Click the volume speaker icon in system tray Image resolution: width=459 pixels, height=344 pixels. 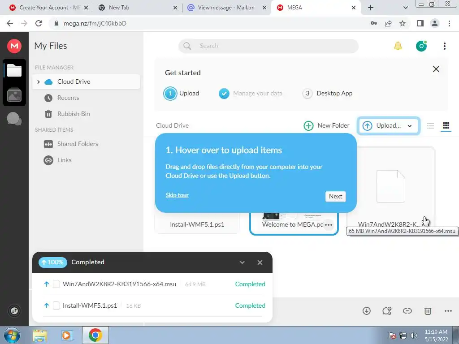[x=414, y=335]
